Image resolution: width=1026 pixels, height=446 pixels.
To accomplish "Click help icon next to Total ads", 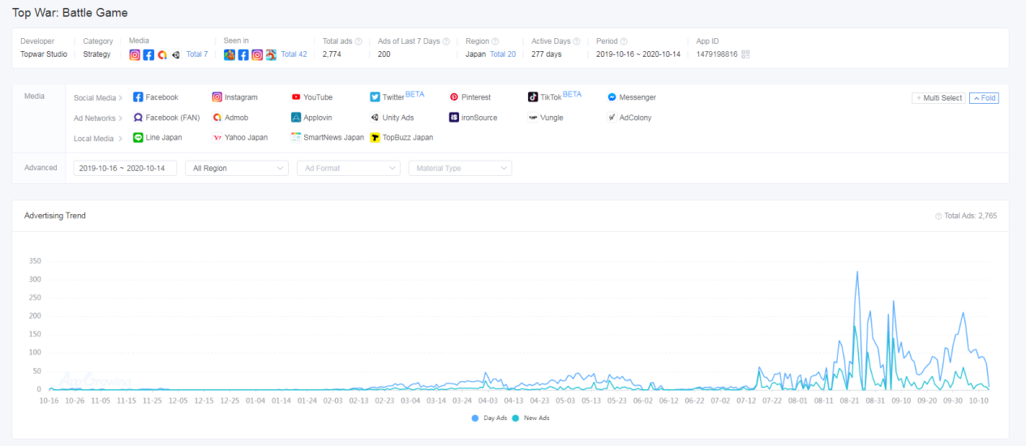I will (x=358, y=41).
